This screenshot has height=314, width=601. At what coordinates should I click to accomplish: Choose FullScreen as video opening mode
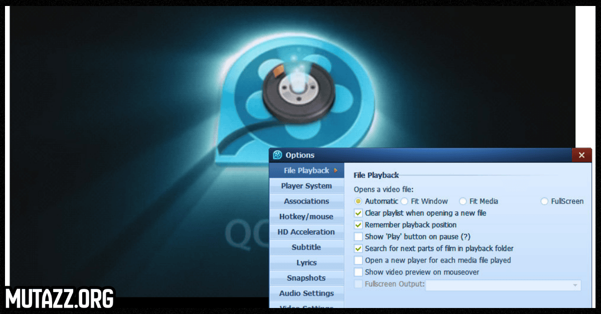point(544,201)
